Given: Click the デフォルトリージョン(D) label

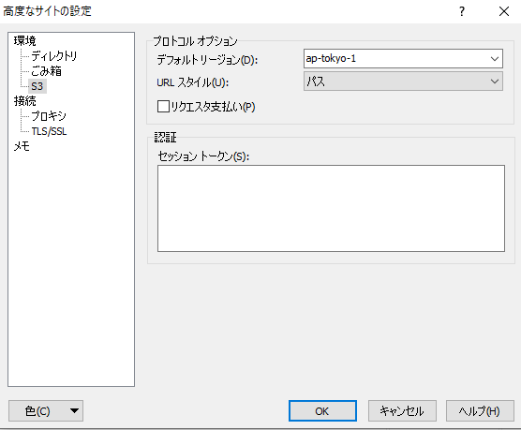Looking at the screenshot, I should [207, 60].
